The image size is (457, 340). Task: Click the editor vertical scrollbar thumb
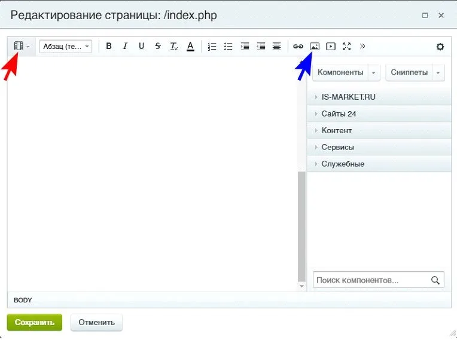click(301, 226)
